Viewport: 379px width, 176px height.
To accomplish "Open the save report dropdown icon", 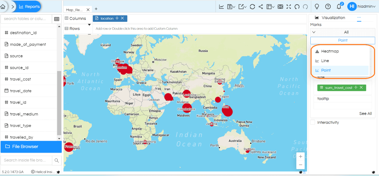I will [x=231, y=7].
